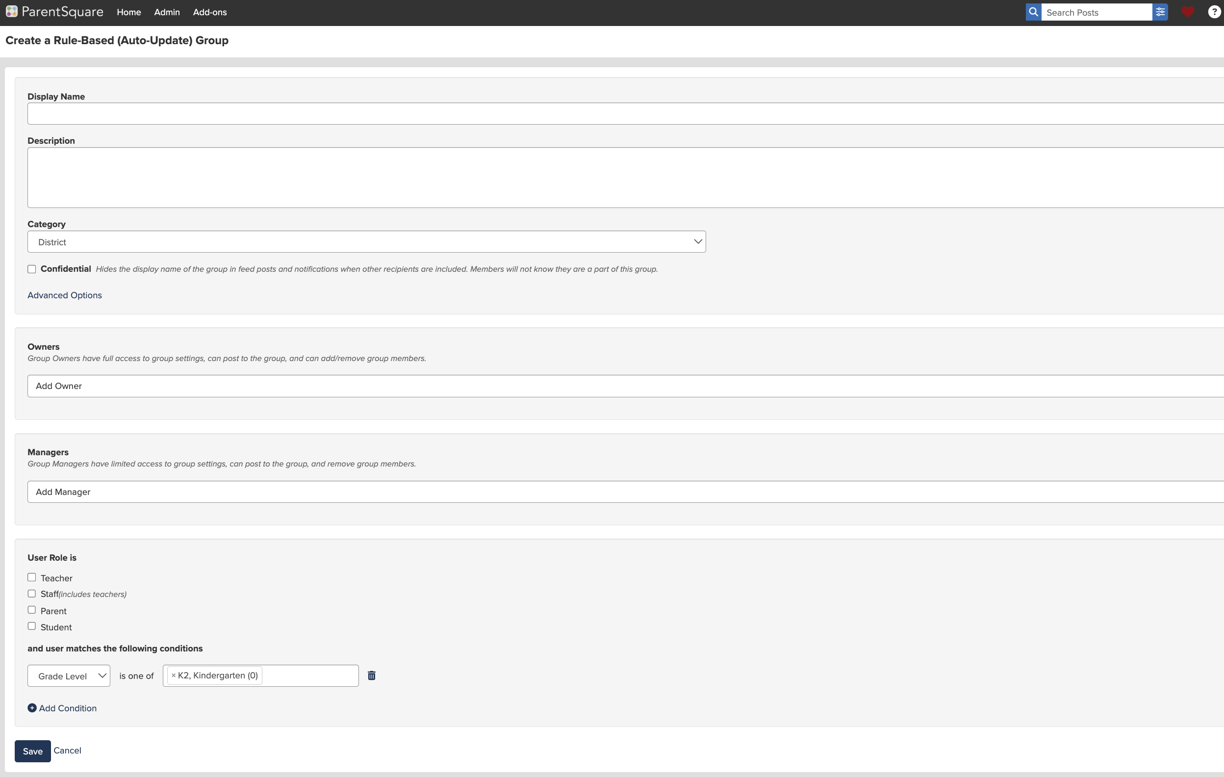This screenshot has width=1224, height=777.
Task: Open the search filter options icon
Action: pos(1160,12)
